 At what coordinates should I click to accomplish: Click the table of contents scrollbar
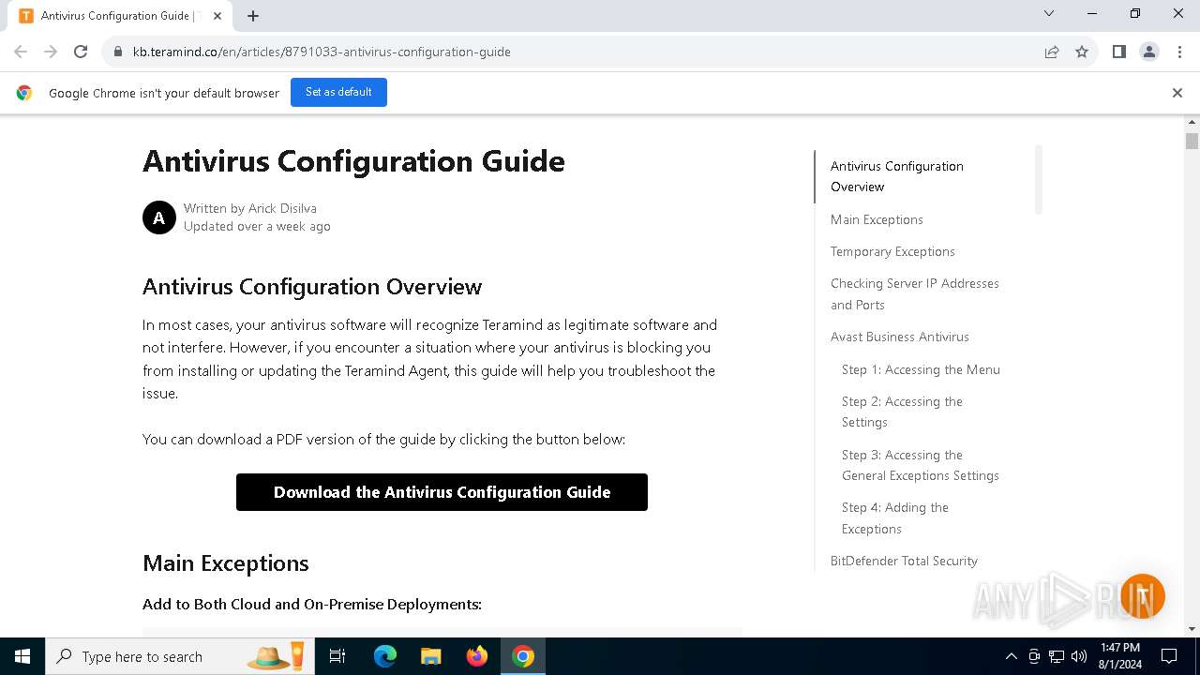(x=1038, y=179)
